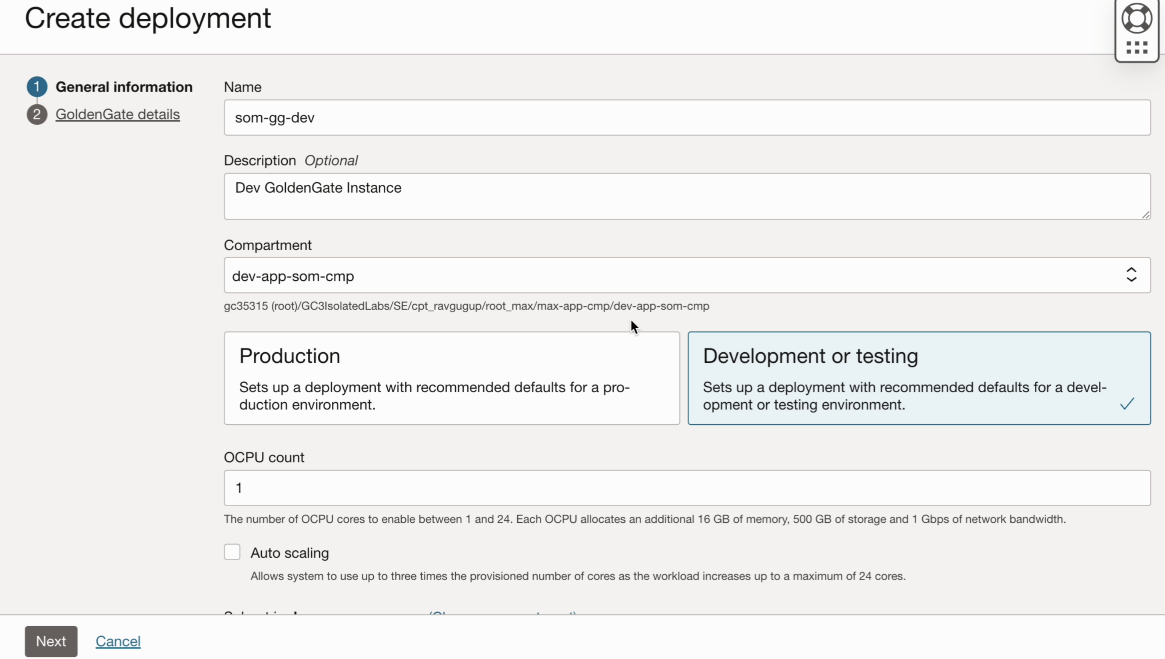Select the General information step
1165x659 pixels.
[x=123, y=86]
